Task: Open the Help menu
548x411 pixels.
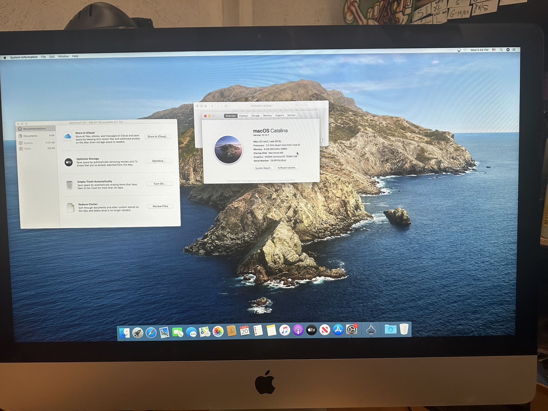Action: coord(75,56)
